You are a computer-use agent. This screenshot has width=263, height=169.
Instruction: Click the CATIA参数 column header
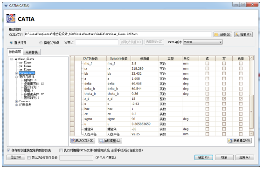click(90, 58)
